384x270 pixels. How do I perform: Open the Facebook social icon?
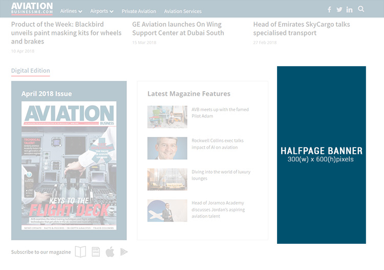(329, 10)
